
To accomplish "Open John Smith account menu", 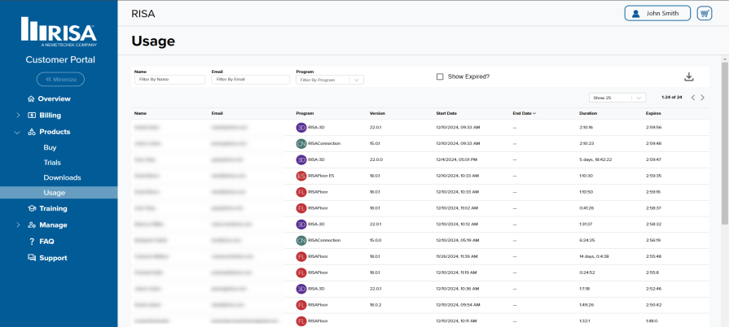I will [x=657, y=13].
